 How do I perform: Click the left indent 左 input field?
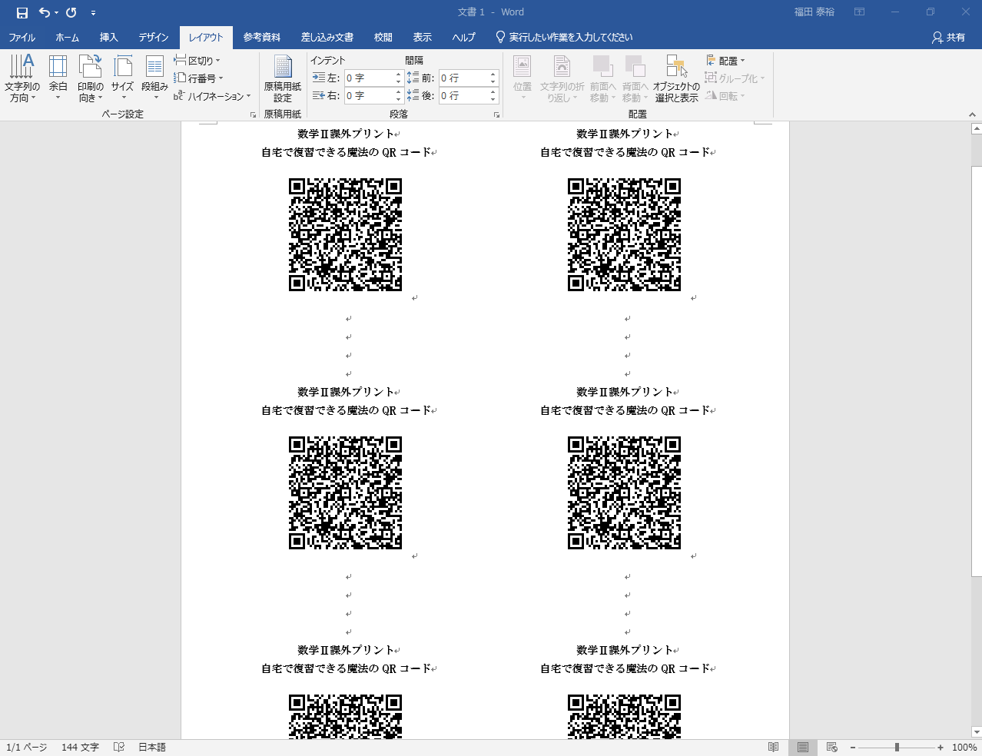coord(369,78)
